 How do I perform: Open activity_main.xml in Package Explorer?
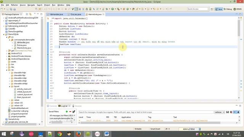pyautogui.click(x=24, y=89)
